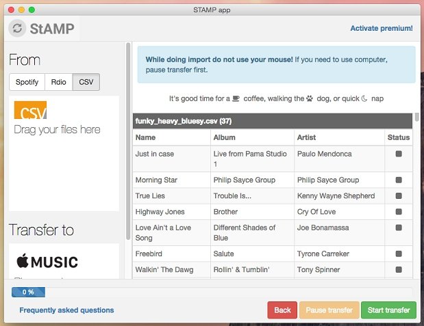Image resolution: width=424 pixels, height=326 pixels.
Task: Click the song name Highway Jones
Action: [x=160, y=212]
